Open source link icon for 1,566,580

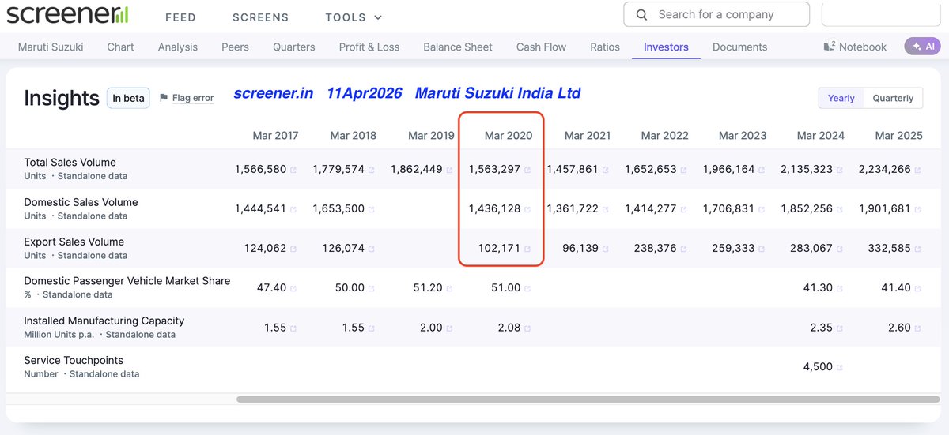[x=293, y=170]
